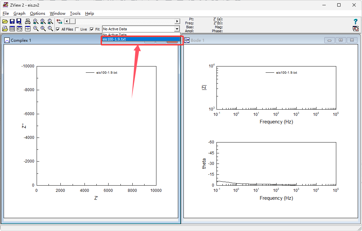Click the active data dropdown arrow
Screen dimensions: 362x231
[177, 29]
